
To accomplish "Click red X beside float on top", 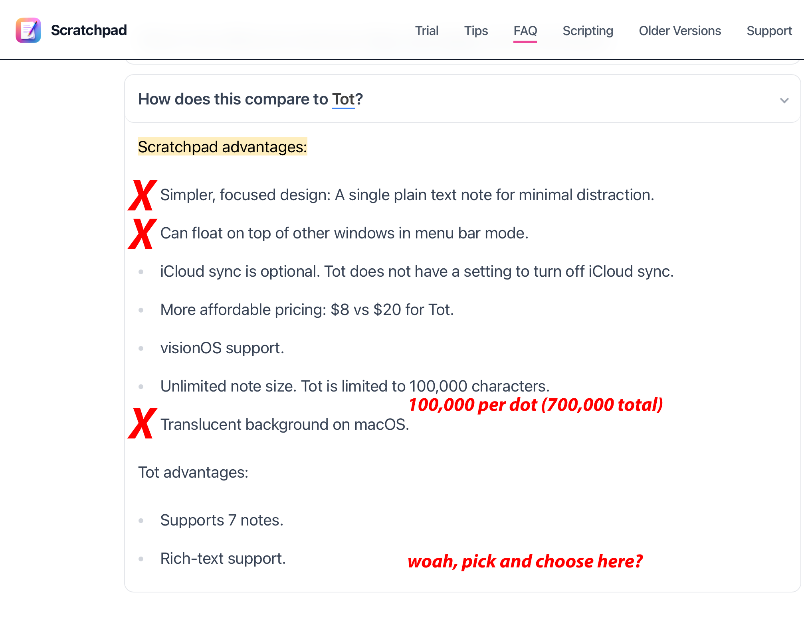I will point(143,234).
